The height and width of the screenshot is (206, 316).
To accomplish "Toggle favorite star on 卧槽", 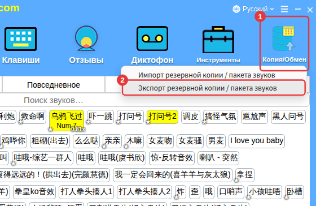I will pos(286,198).
